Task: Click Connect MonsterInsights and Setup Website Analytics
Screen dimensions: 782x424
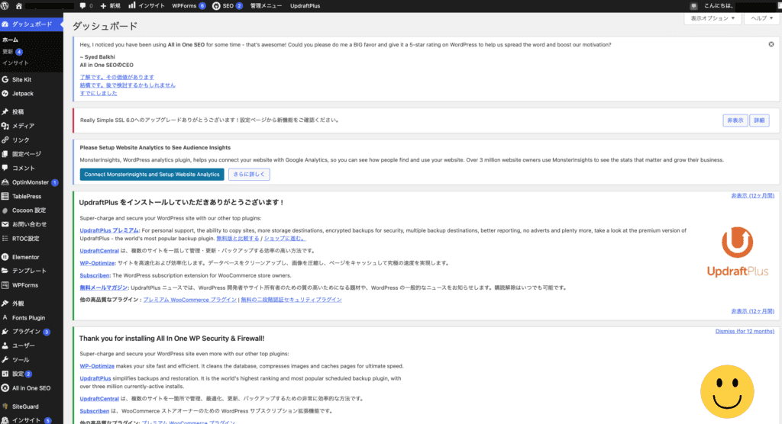Action: pos(152,175)
